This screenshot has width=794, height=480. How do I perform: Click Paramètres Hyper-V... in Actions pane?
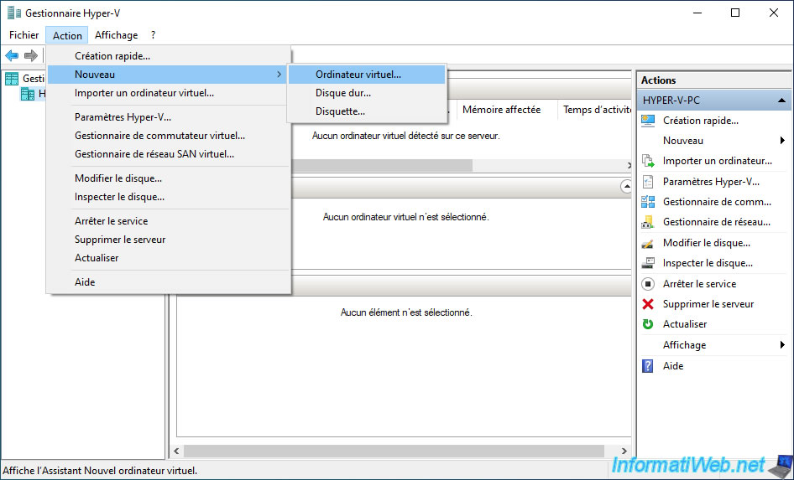pyautogui.click(x=711, y=182)
